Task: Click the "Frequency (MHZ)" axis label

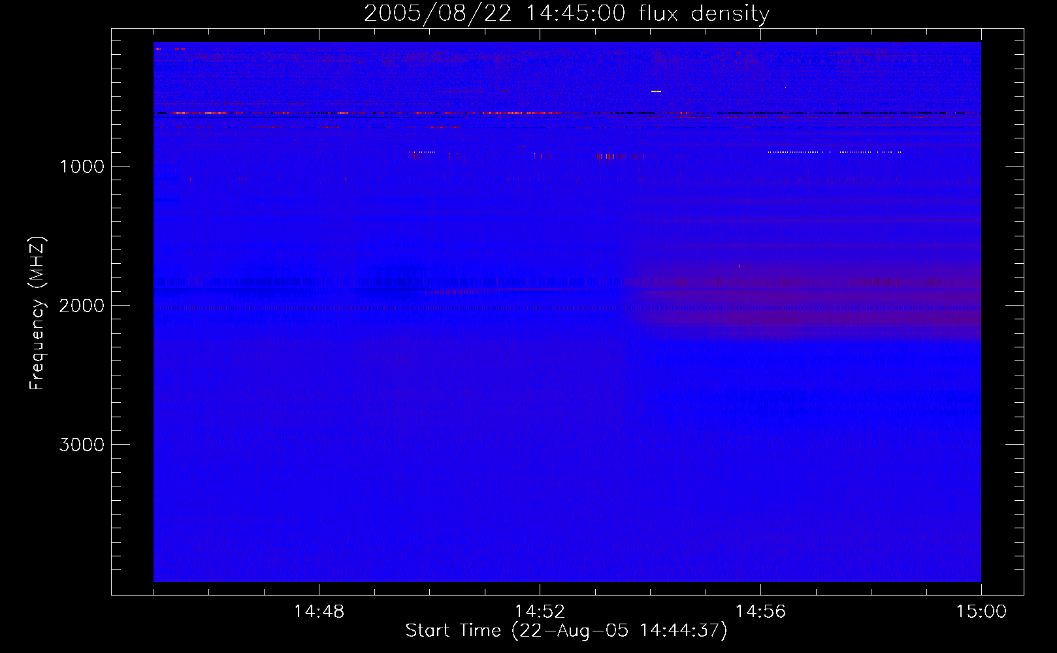Action: 37,313
